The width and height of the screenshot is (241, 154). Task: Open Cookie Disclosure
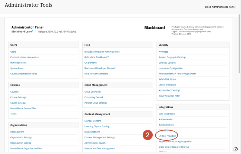click(x=167, y=85)
